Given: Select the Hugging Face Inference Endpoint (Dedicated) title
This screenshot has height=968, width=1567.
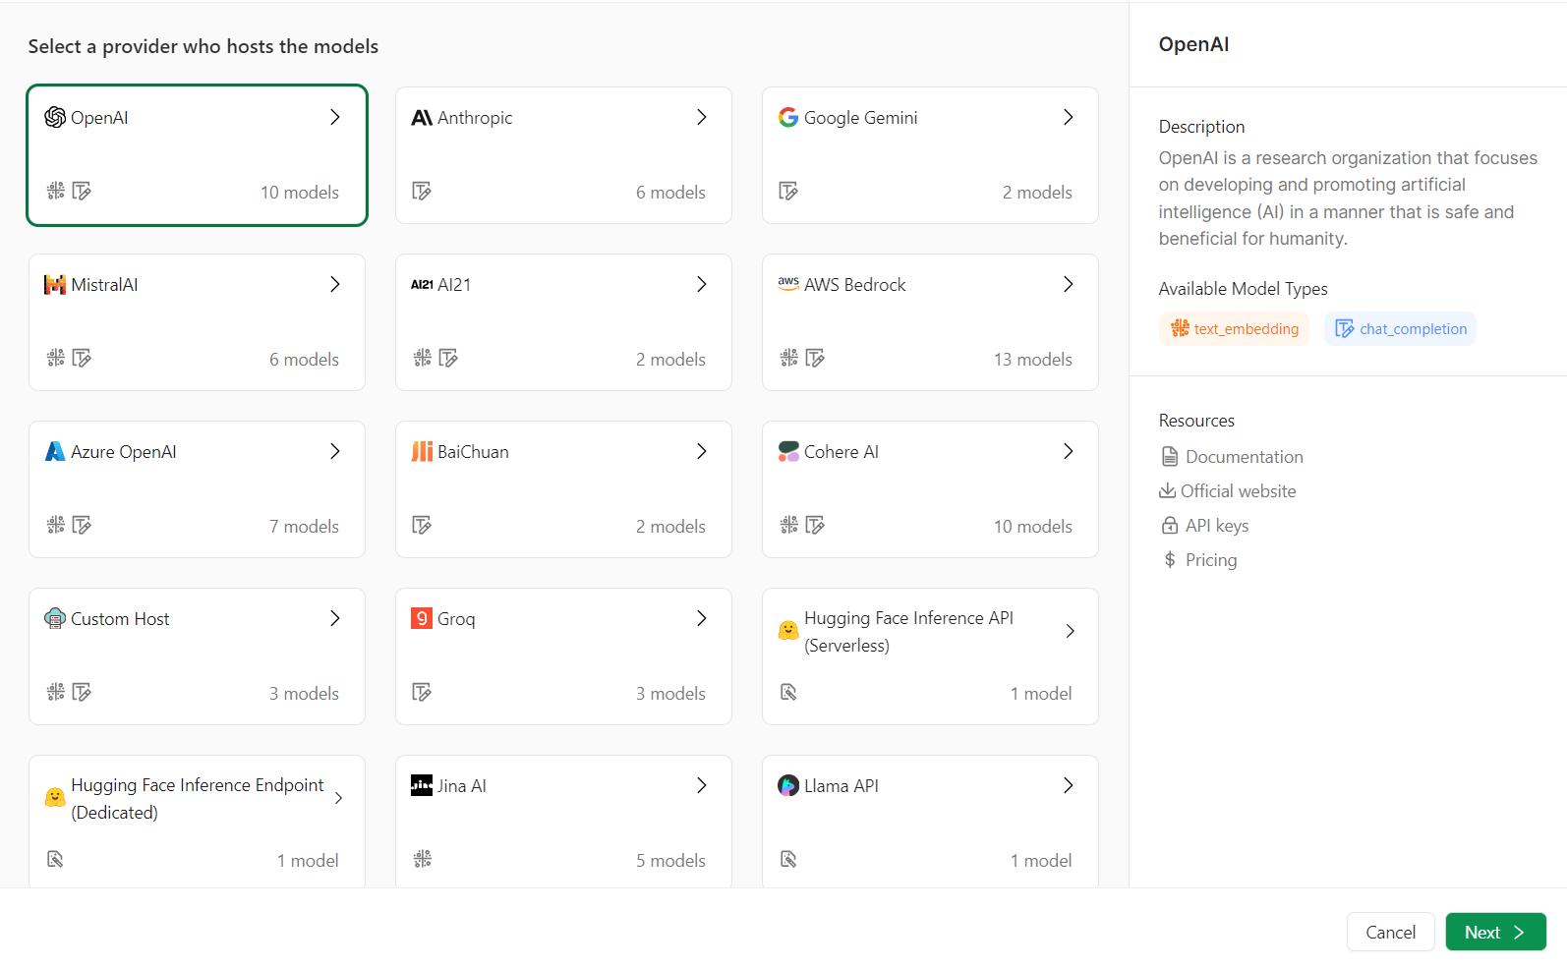Looking at the screenshot, I should tap(197, 798).
